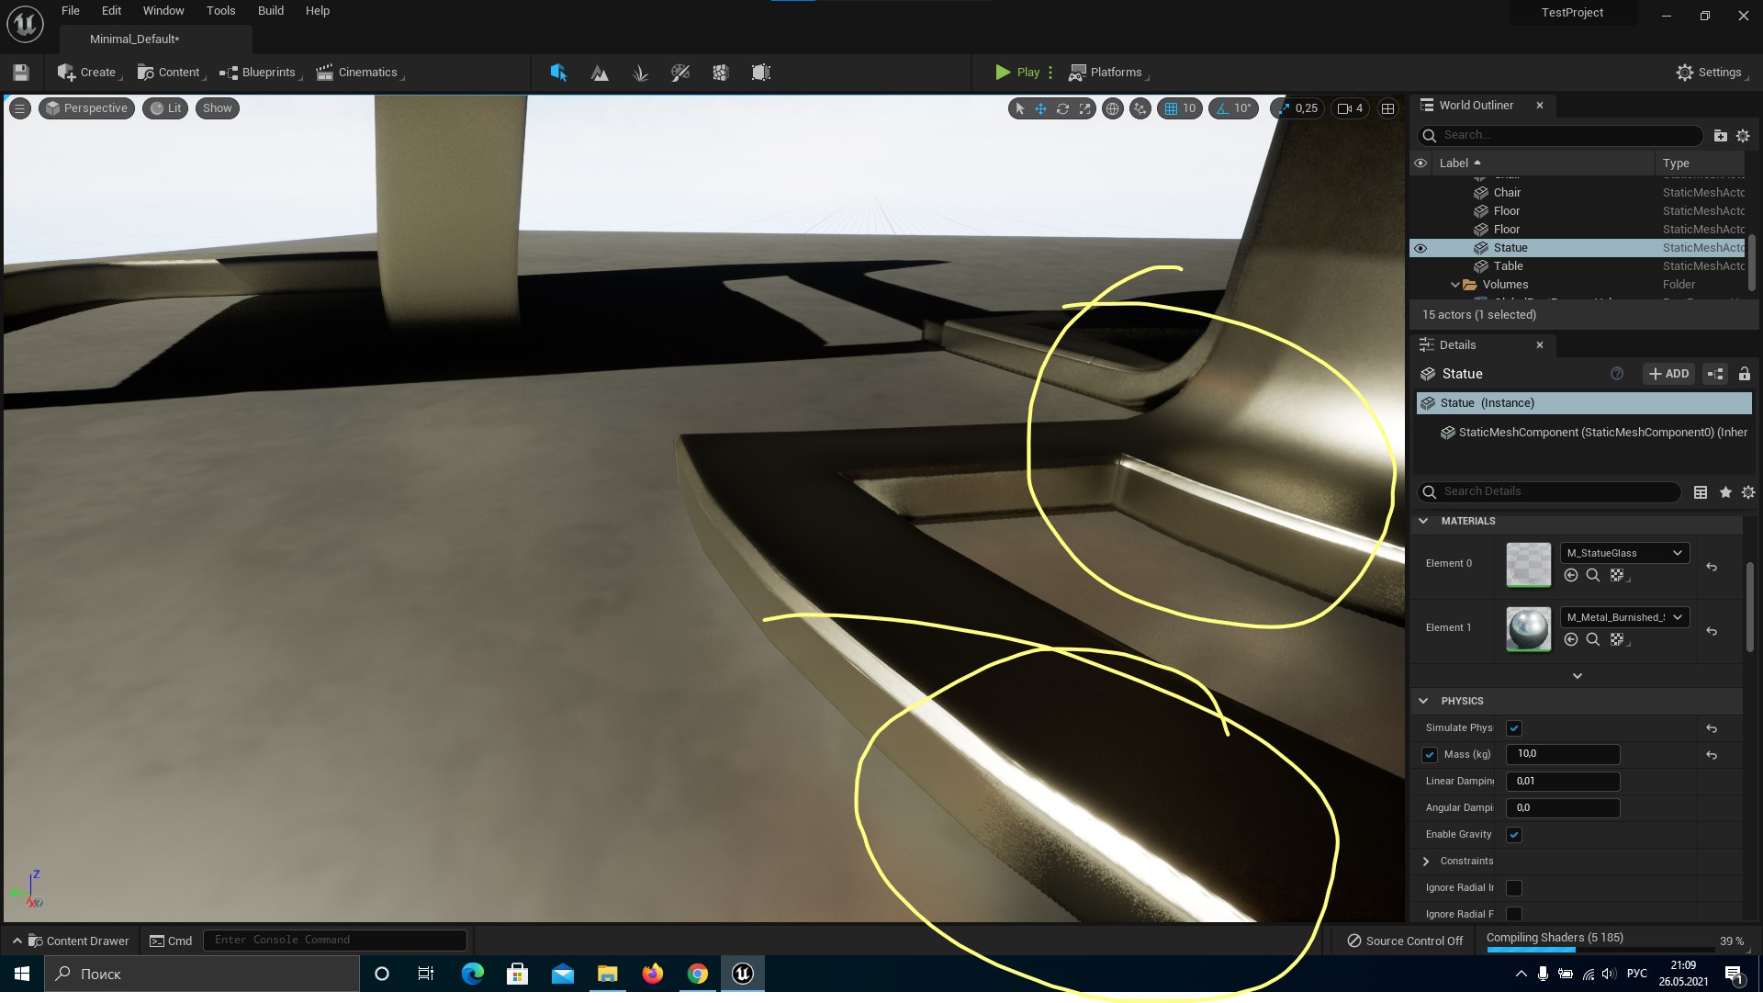
Task: Open actor documentation help icon
Action: [1617, 374]
